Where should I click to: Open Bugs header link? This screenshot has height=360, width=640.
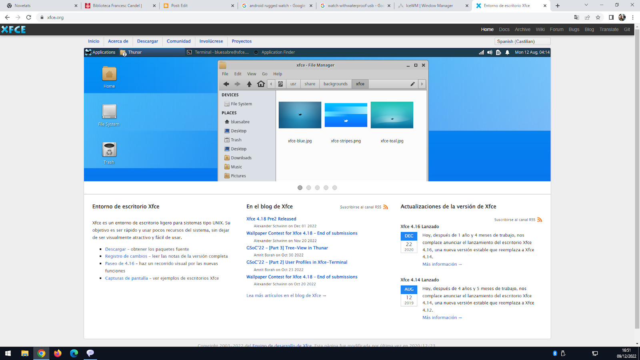pyautogui.click(x=574, y=30)
